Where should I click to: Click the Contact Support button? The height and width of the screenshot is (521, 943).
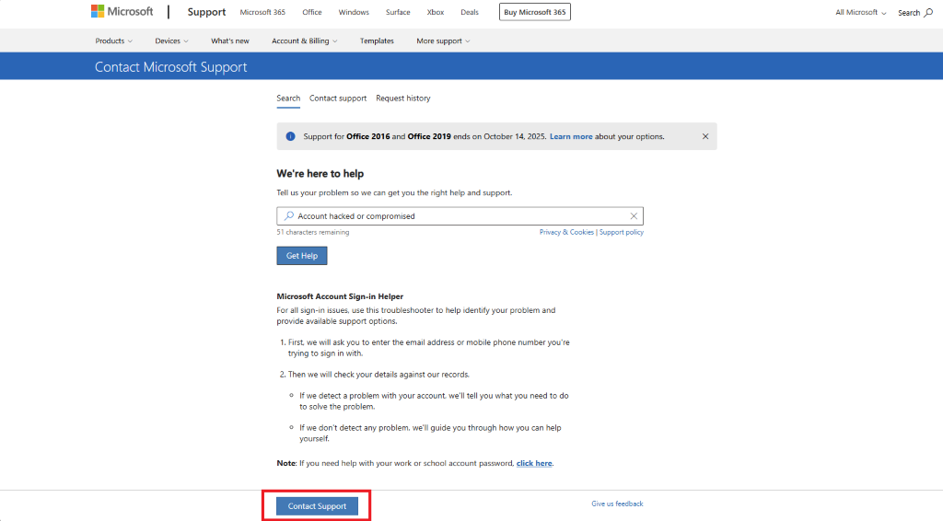point(317,506)
